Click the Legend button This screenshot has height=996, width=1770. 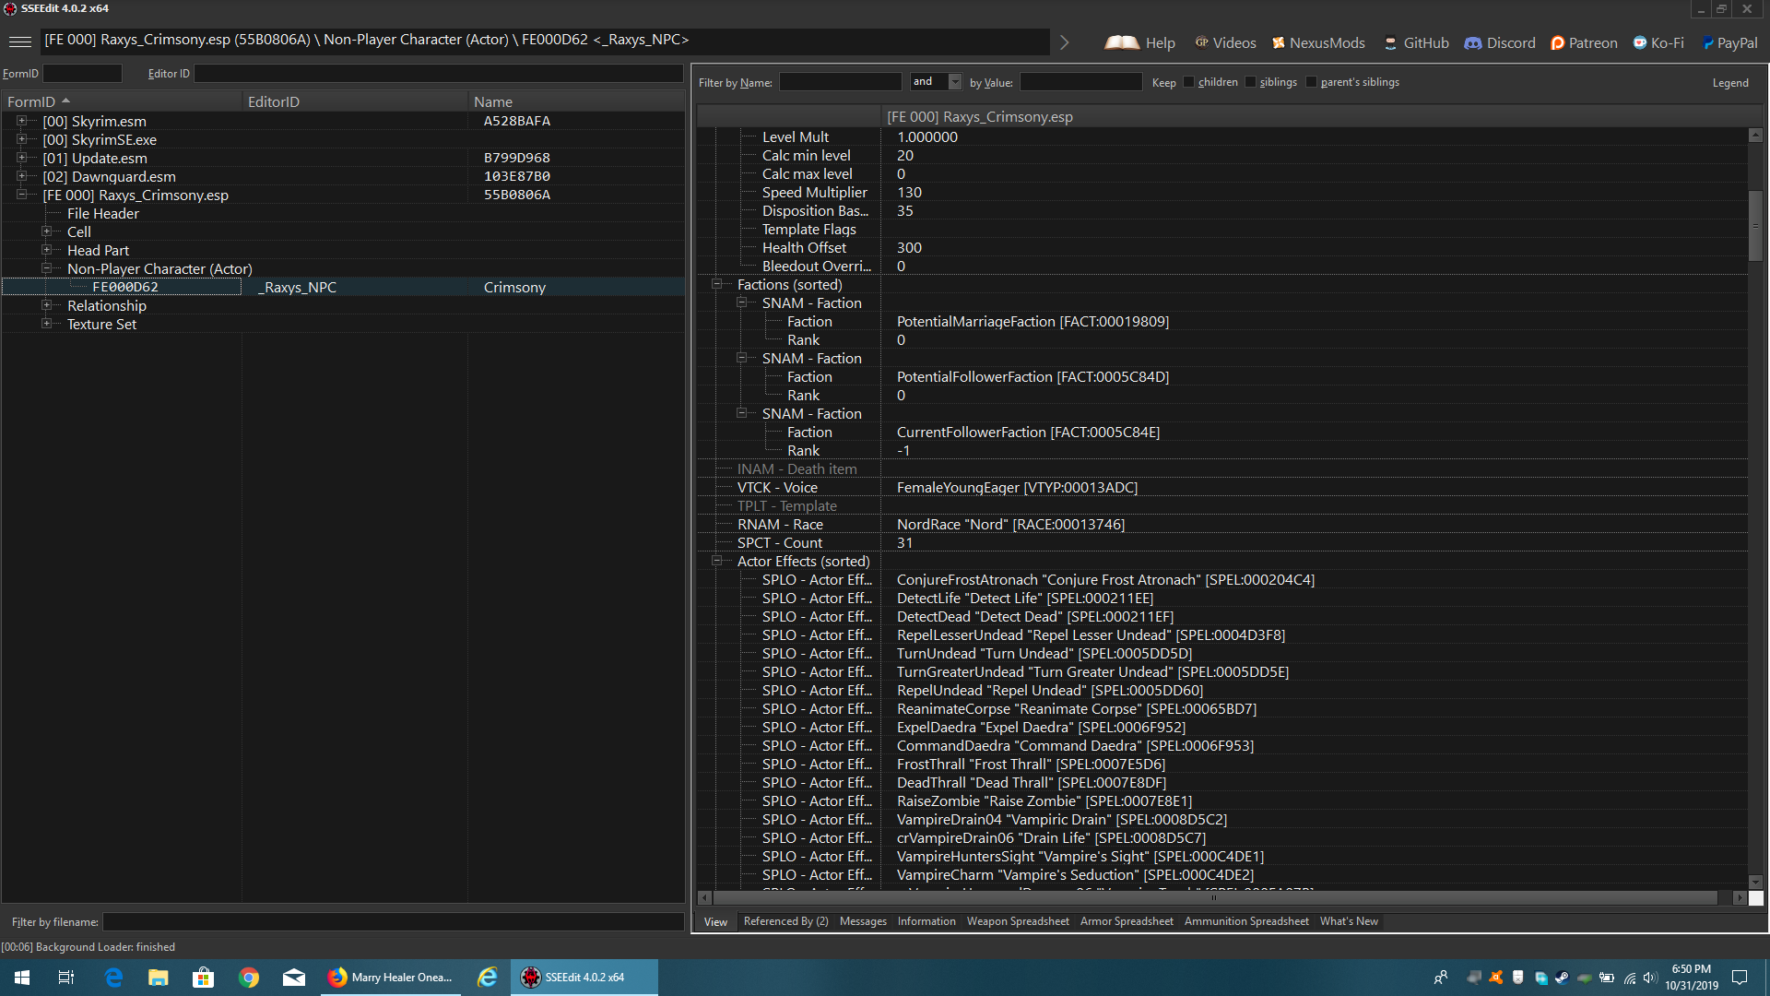[1729, 83]
